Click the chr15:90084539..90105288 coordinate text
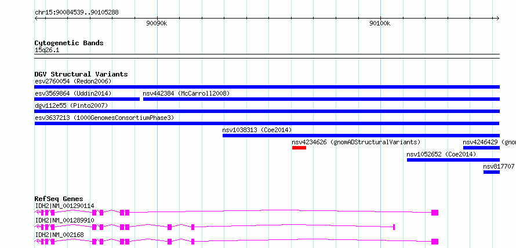Screen dimensions: 516x248 77,13
